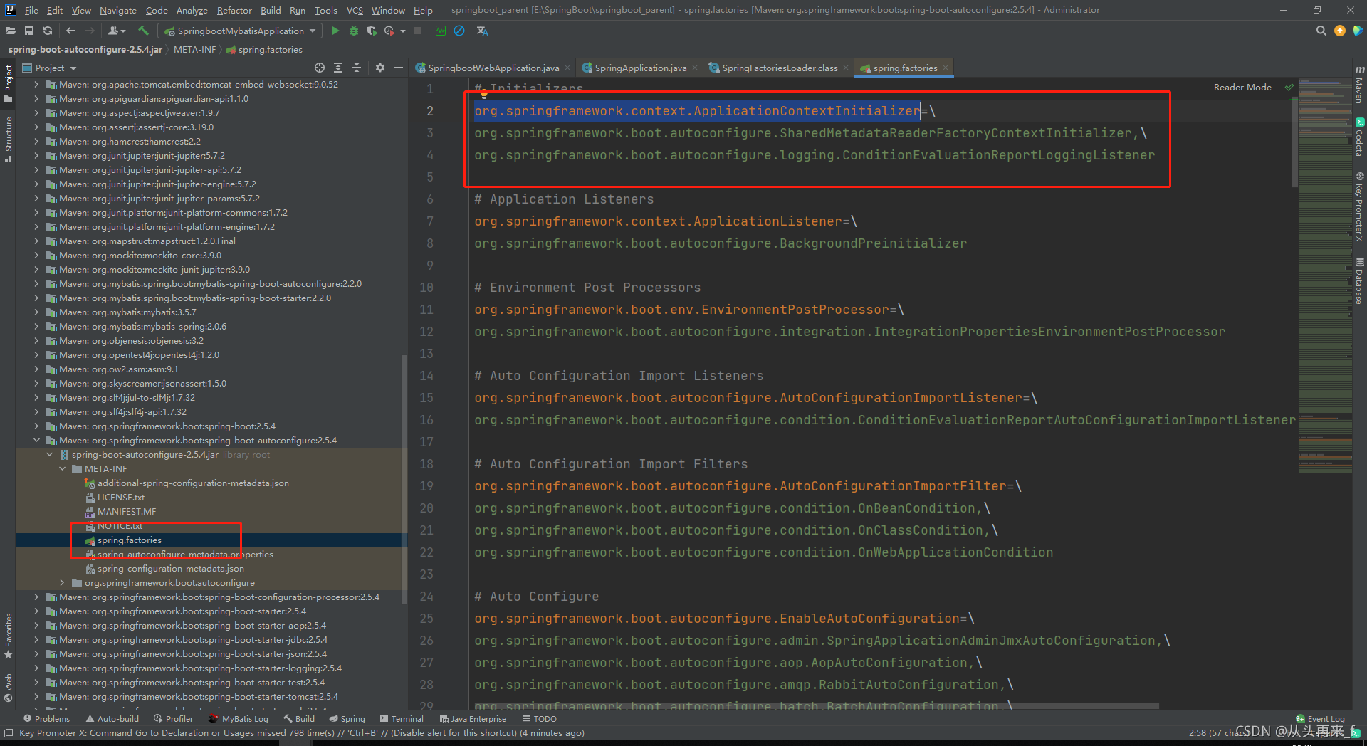1367x746 pixels.
Task: Expand the Maven: org.mybatis:mybatis:3.5.7 node
Action: pos(36,312)
